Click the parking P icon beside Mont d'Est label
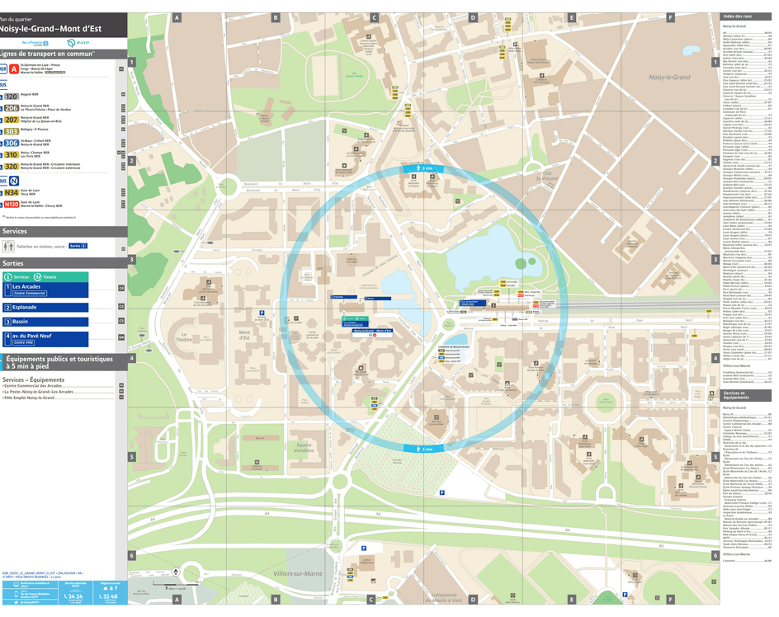 tap(262, 313)
